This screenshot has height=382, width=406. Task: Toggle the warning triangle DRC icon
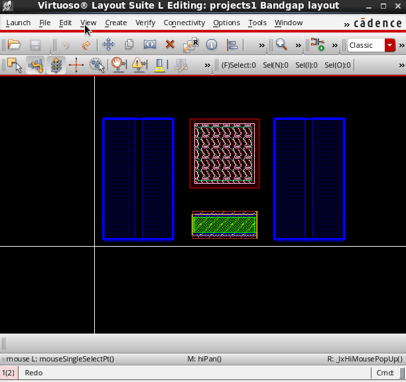click(138, 65)
